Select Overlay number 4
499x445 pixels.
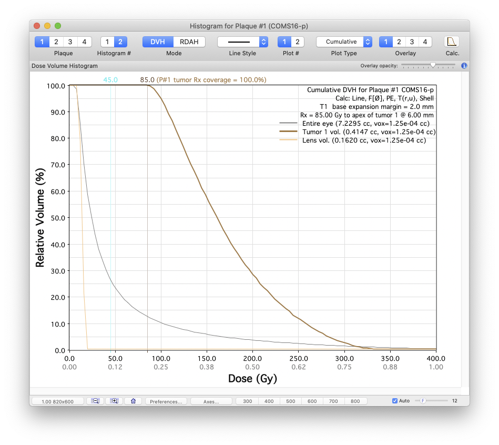pos(424,42)
